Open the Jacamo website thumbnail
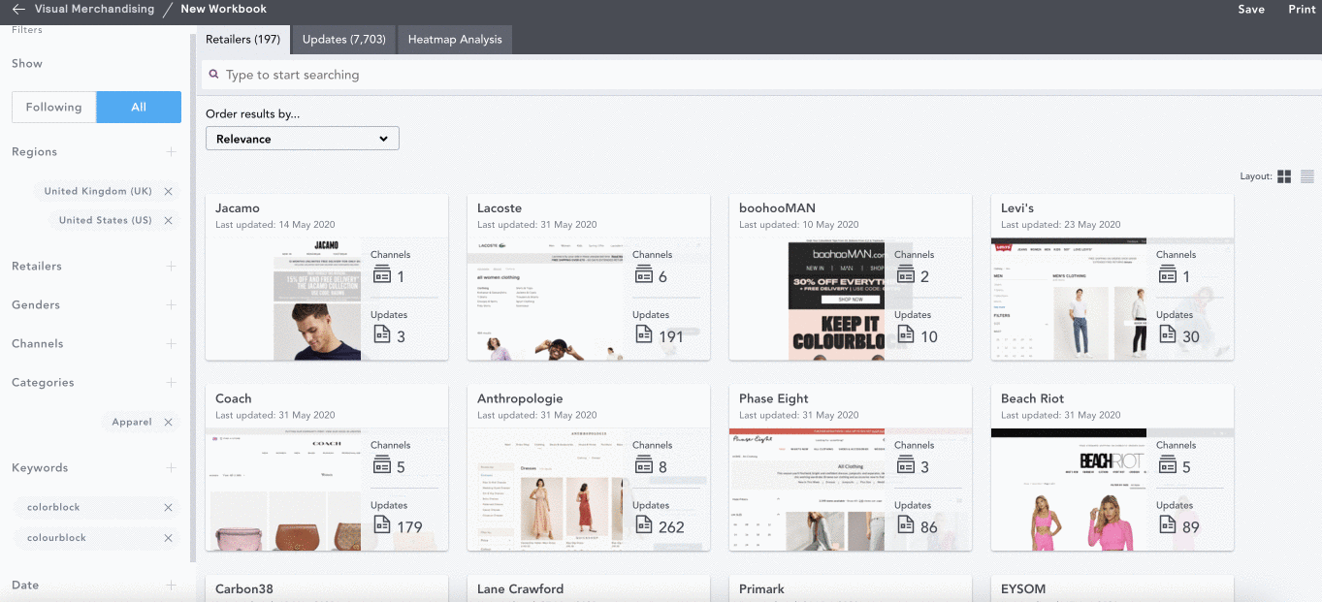 (x=317, y=298)
